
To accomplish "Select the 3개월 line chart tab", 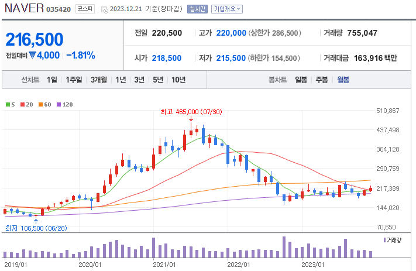I will coord(99,80).
